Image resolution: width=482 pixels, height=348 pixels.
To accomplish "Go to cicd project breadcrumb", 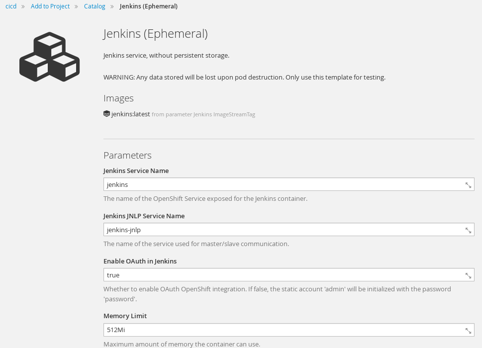I will click(11, 6).
